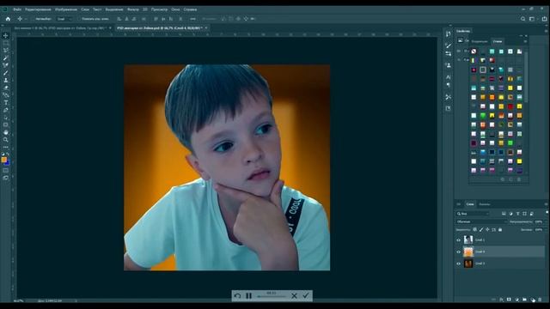Viewport: 550px width, 309px height.
Task: Click the share icon at top right
Action: pyautogui.click(x=544, y=19)
